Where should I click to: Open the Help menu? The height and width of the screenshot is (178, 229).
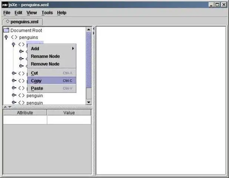point(62,13)
